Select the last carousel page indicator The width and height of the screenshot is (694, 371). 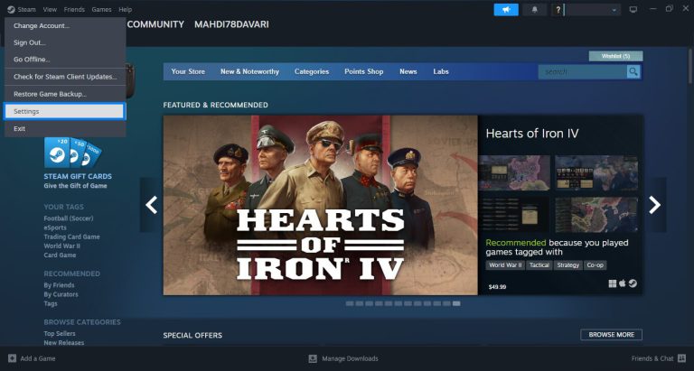pos(456,304)
